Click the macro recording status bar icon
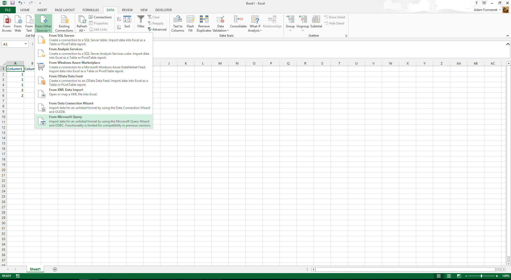 [x=18, y=276]
